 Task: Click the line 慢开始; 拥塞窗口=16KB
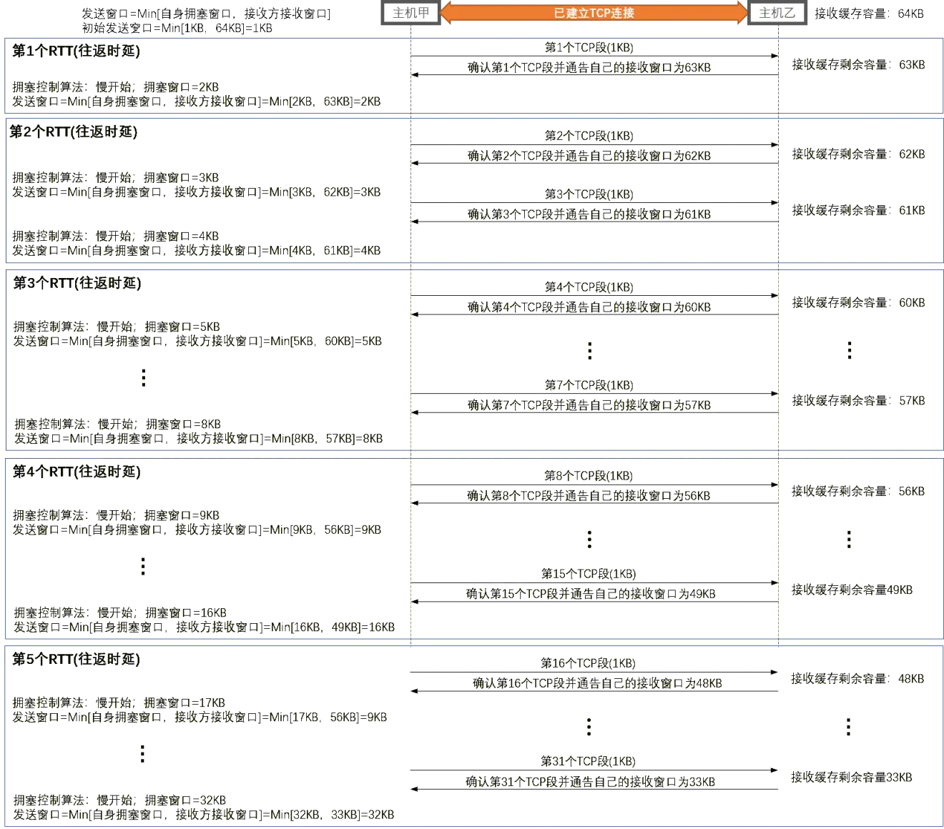(x=120, y=613)
